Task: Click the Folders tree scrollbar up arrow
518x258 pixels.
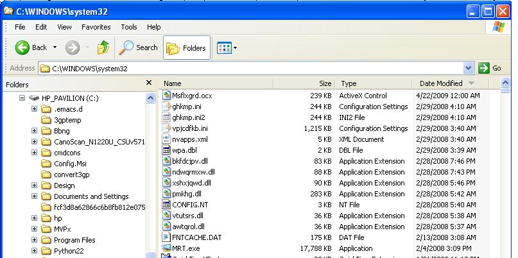Action: [x=150, y=98]
